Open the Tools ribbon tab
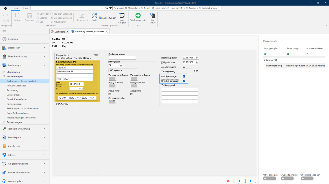Image resolution: width=329 pixels, height=184 pixels. tap(25, 8)
